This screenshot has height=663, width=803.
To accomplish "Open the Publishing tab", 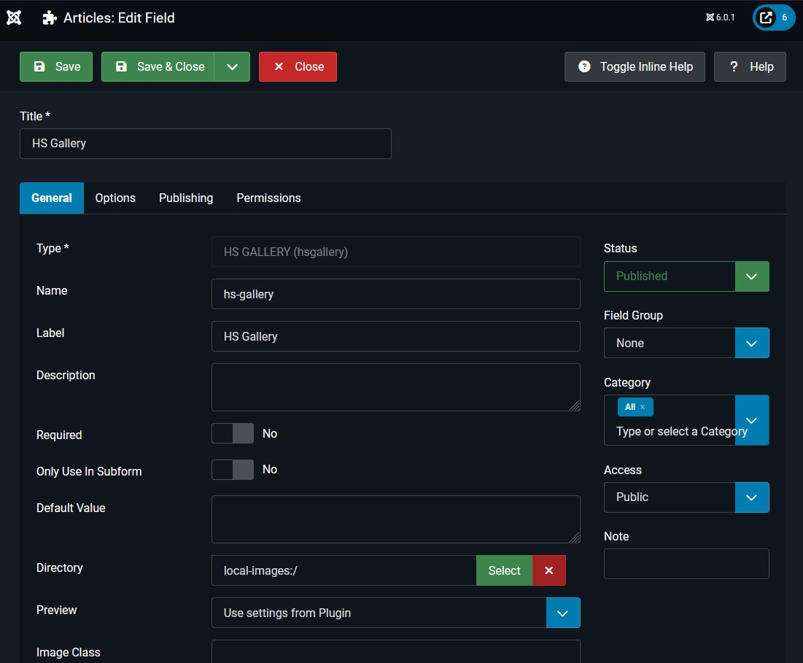I will tap(186, 198).
